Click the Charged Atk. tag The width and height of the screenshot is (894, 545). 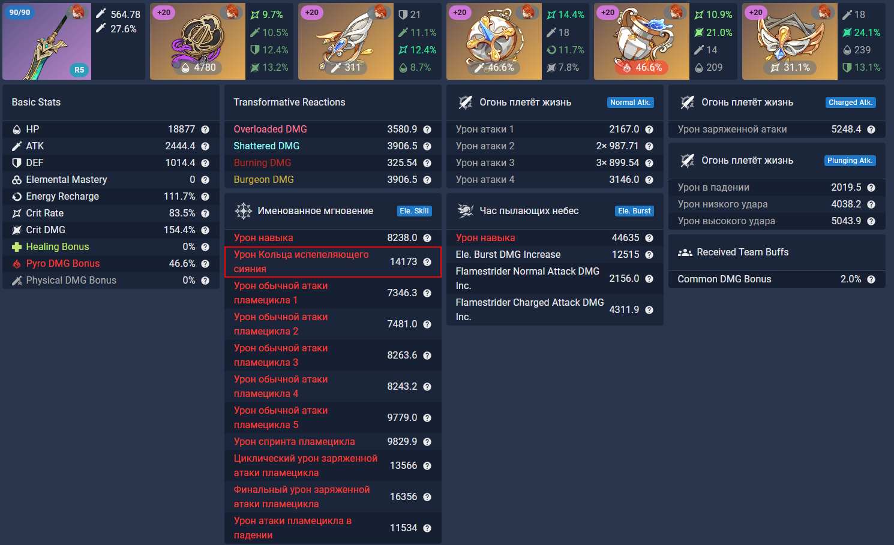pyautogui.click(x=851, y=103)
